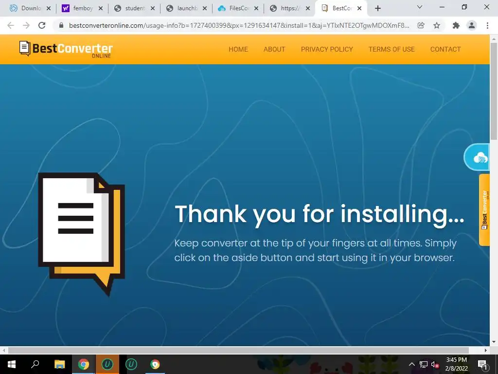Open the CONTACT page link
The width and height of the screenshot is (498, 374).
[445, 49]
